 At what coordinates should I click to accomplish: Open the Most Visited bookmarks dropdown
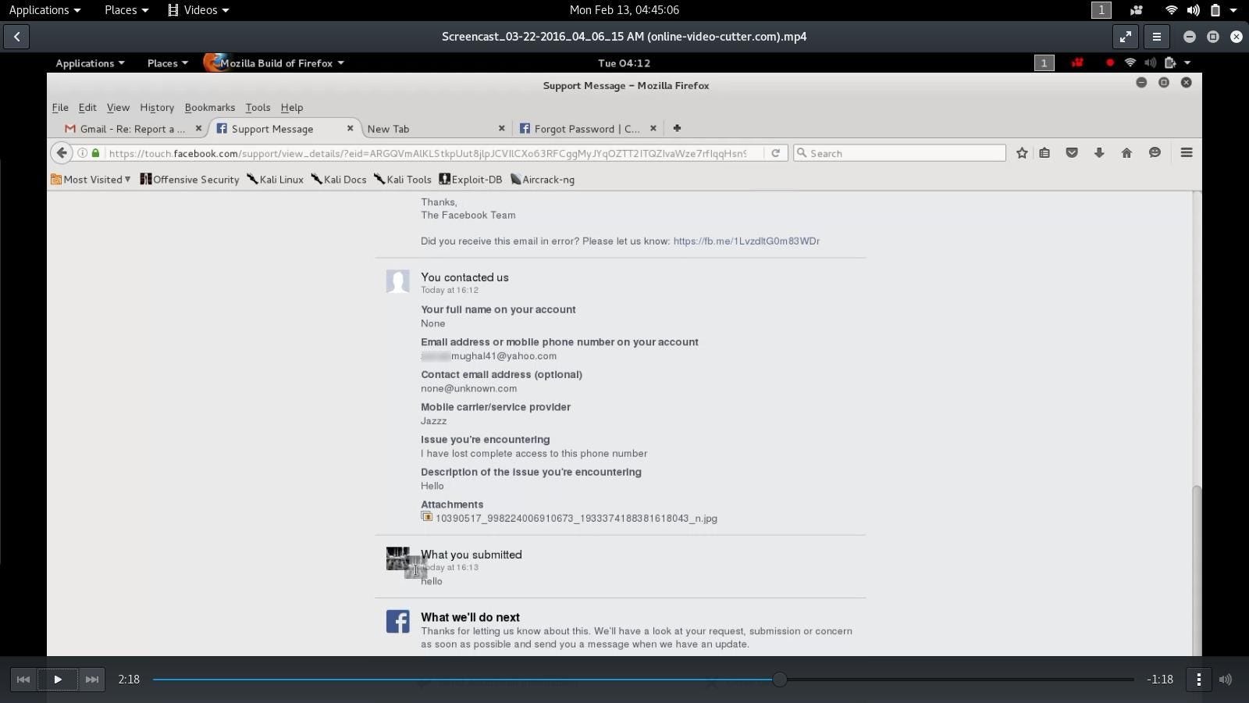(91, 180)
